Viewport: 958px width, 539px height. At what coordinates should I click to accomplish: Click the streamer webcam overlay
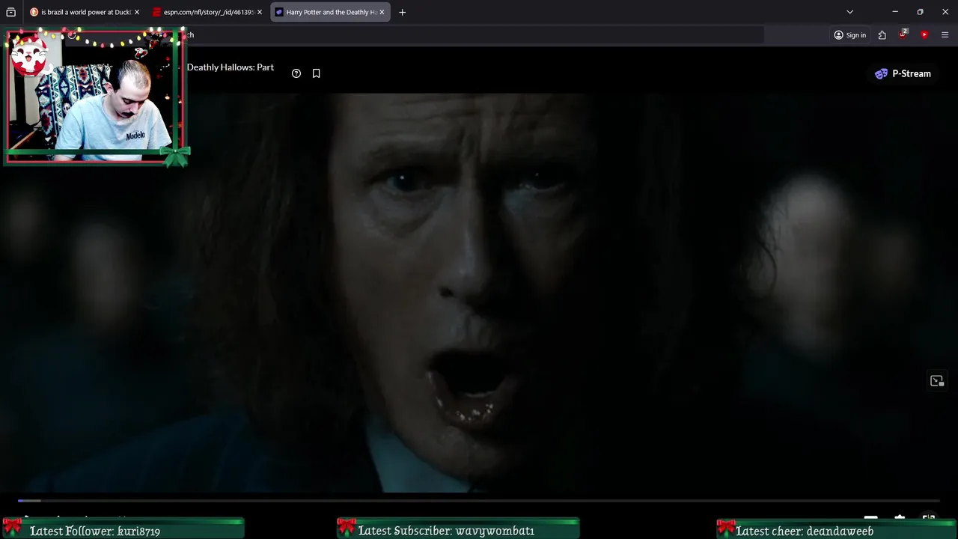pyautogui.click(x=95, y=96)
